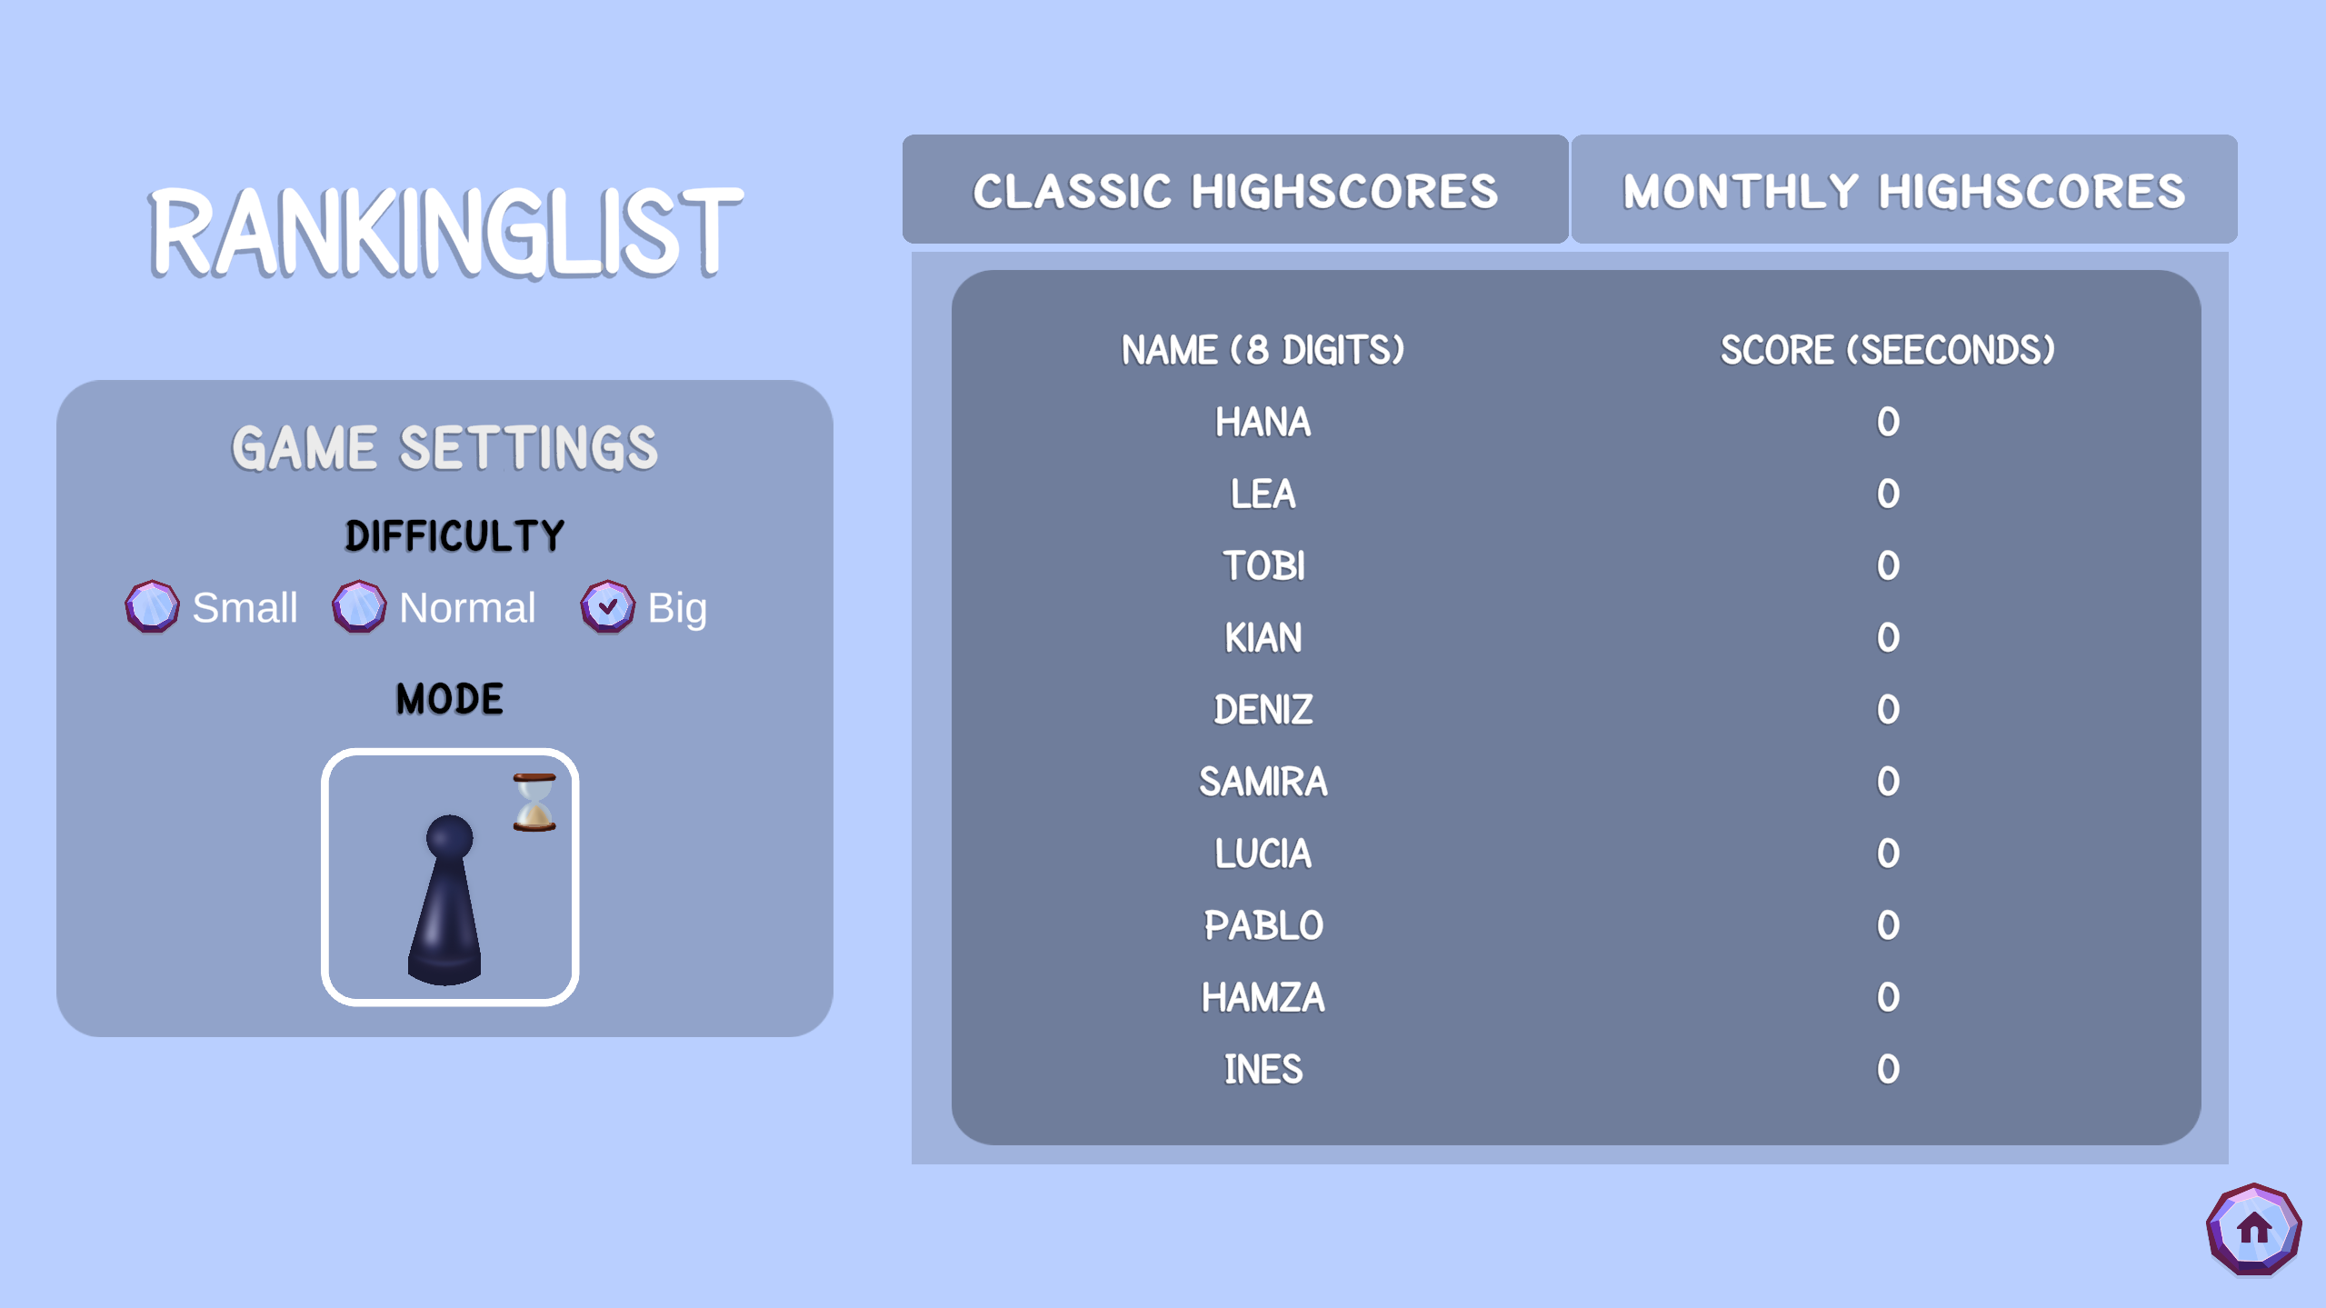Click the Name column header
2326x1308 pixels.
click(x=1263, y=350)
